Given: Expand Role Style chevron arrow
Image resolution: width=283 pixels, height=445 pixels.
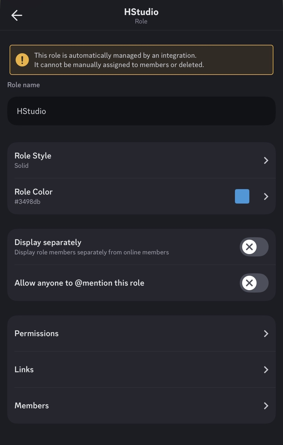Looking at the screenshot, I should coord(266,161).
